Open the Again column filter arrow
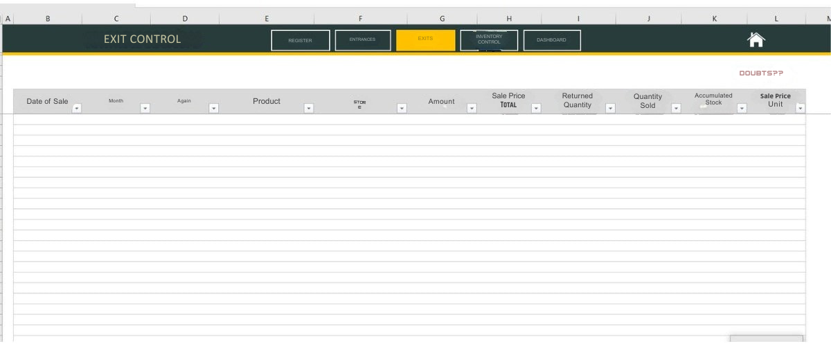This screenshot has width=831, height=346. click(x=213, y=108)
